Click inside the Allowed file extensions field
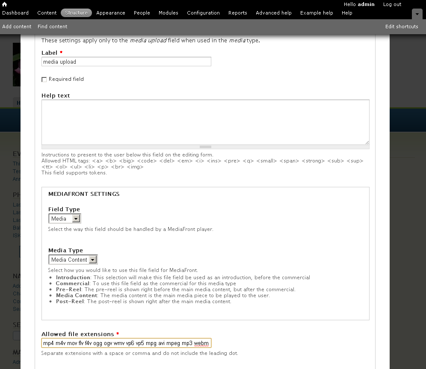 126,342
